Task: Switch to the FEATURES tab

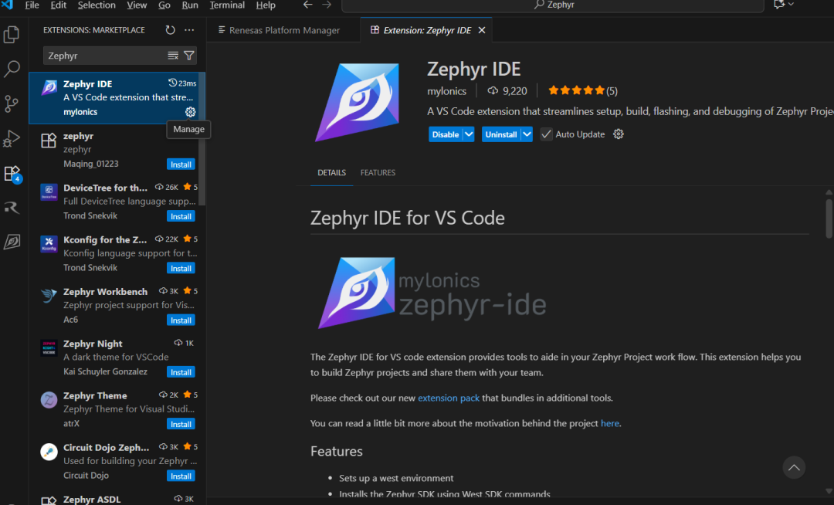Action: click(378, 172)
